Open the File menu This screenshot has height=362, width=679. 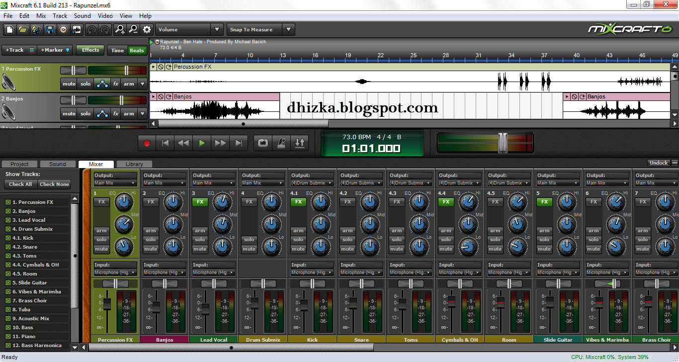[x=8, y=16]
